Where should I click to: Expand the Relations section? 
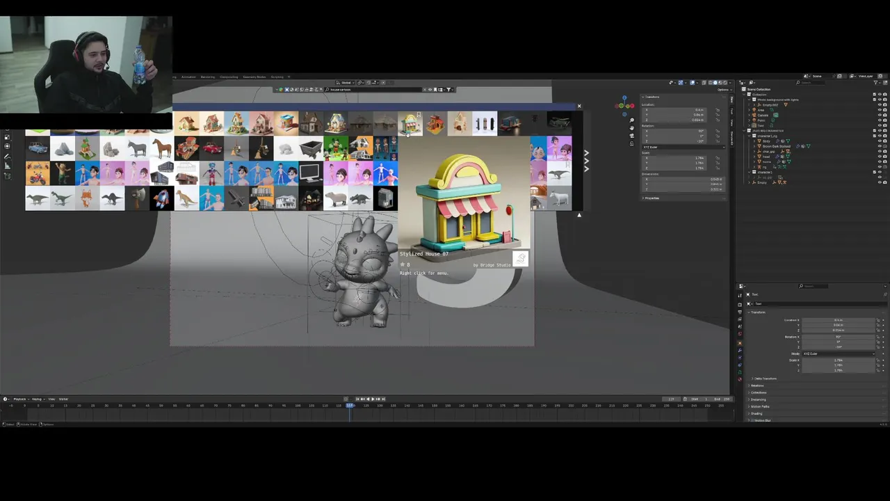(x=756, y=385)
